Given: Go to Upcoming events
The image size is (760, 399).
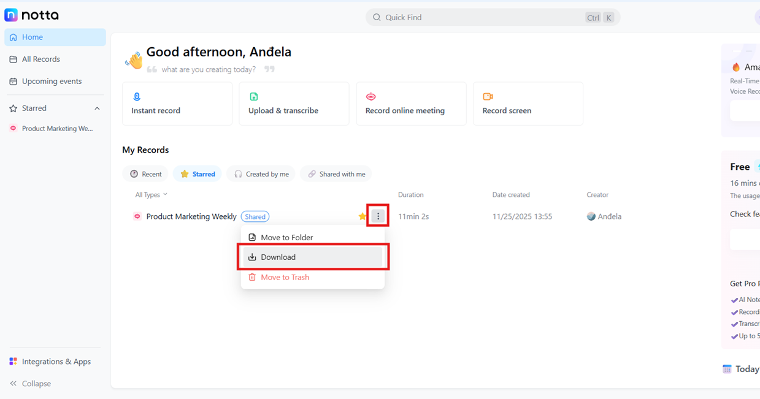Looking at the screenshot, I should click(x=52, y=82).
